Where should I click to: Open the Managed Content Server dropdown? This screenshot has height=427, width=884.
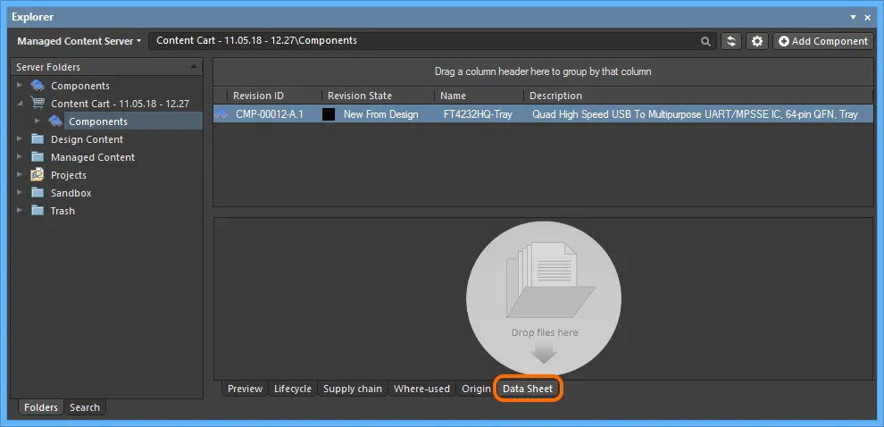[79, 41]
